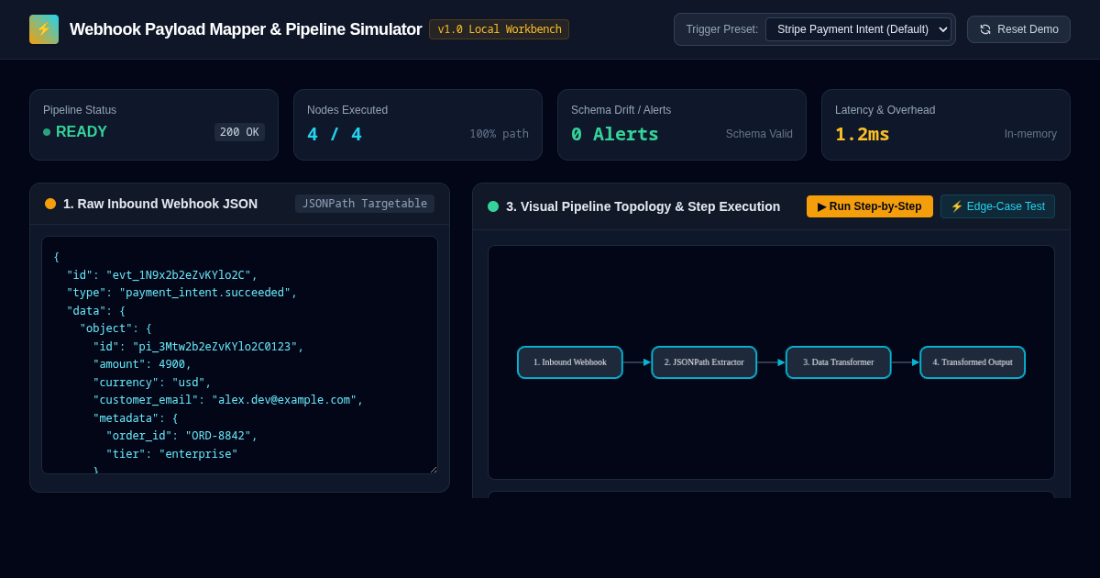Select the 2. JSONPath Extractor node
Image resolution: width=1100 pixels, height=578 pixels.
click(704, 362)
